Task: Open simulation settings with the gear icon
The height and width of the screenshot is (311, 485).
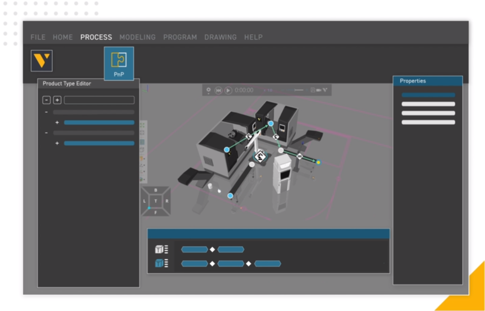Action: click(x=209, y=90)
